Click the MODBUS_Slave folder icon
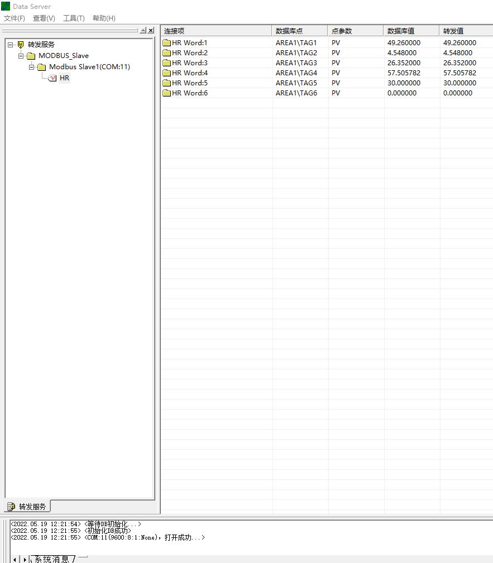The height and width of the screenshot is (563, 493). (31, 55)
